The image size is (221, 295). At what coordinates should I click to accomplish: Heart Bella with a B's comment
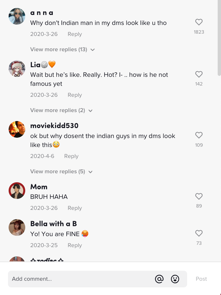click(199, 233)
